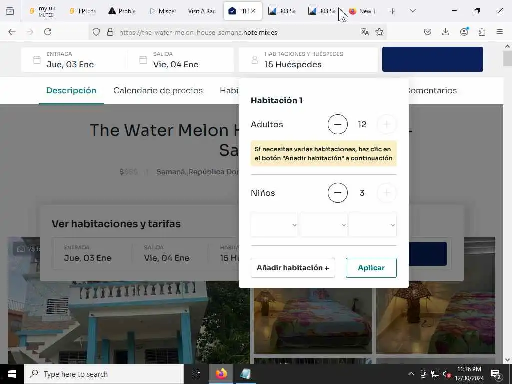Open the third child age dropdown
The width and height of the screenshot is (512, 384).
point(373,225)
